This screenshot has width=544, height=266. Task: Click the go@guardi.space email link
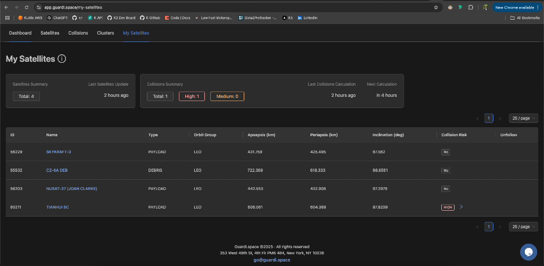(x=271, y=260)
